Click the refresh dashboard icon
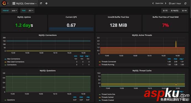Screen dimensions: 191x103 185,3
